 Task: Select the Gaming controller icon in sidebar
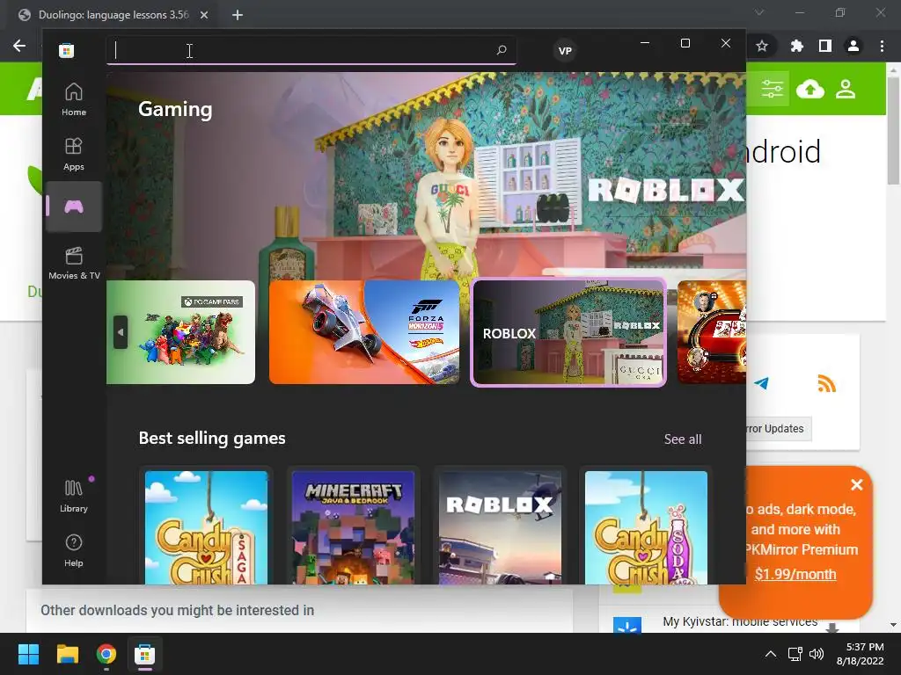click(x=74, y=207)
